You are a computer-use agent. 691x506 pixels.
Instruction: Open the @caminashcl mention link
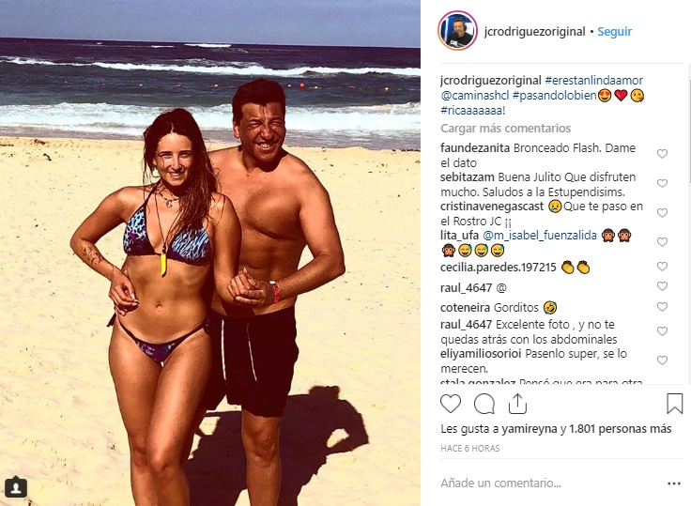(x=475, y=95)
